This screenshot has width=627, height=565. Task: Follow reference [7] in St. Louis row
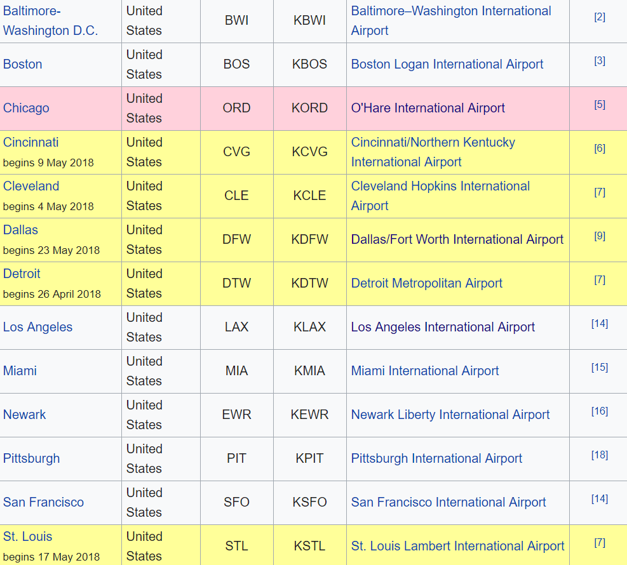(600, 543)
